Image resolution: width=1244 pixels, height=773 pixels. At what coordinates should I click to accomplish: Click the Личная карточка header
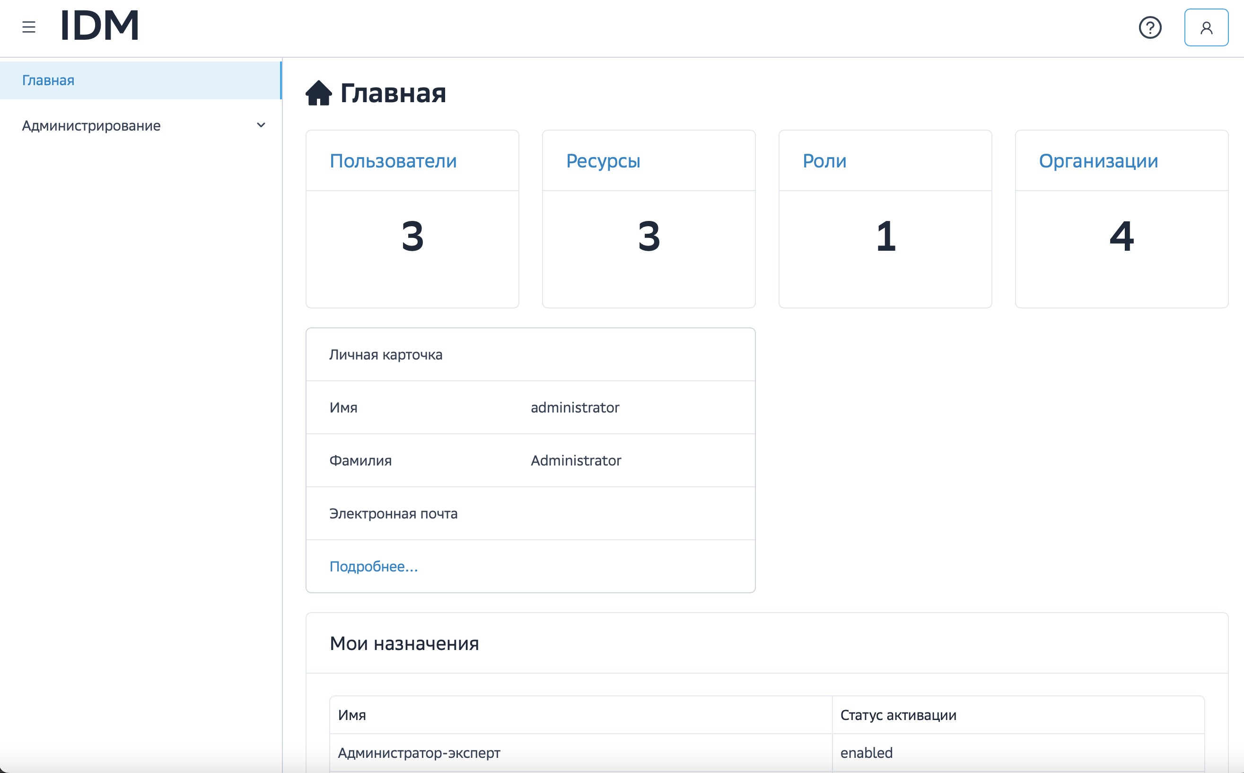(x=386, y=354)
